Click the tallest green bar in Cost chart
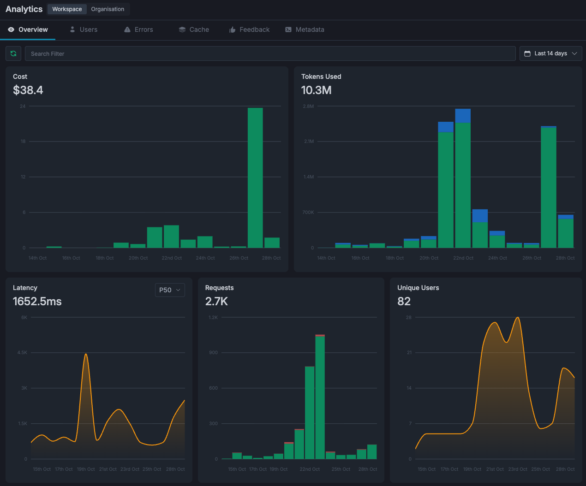The image size is (586, 486). coord(255,178)
